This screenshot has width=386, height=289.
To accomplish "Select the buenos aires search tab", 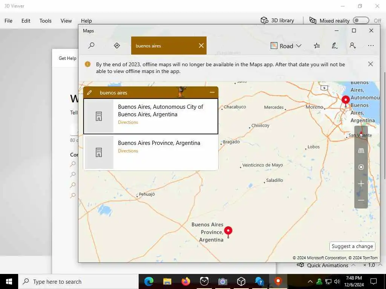I will coord(168,46).
